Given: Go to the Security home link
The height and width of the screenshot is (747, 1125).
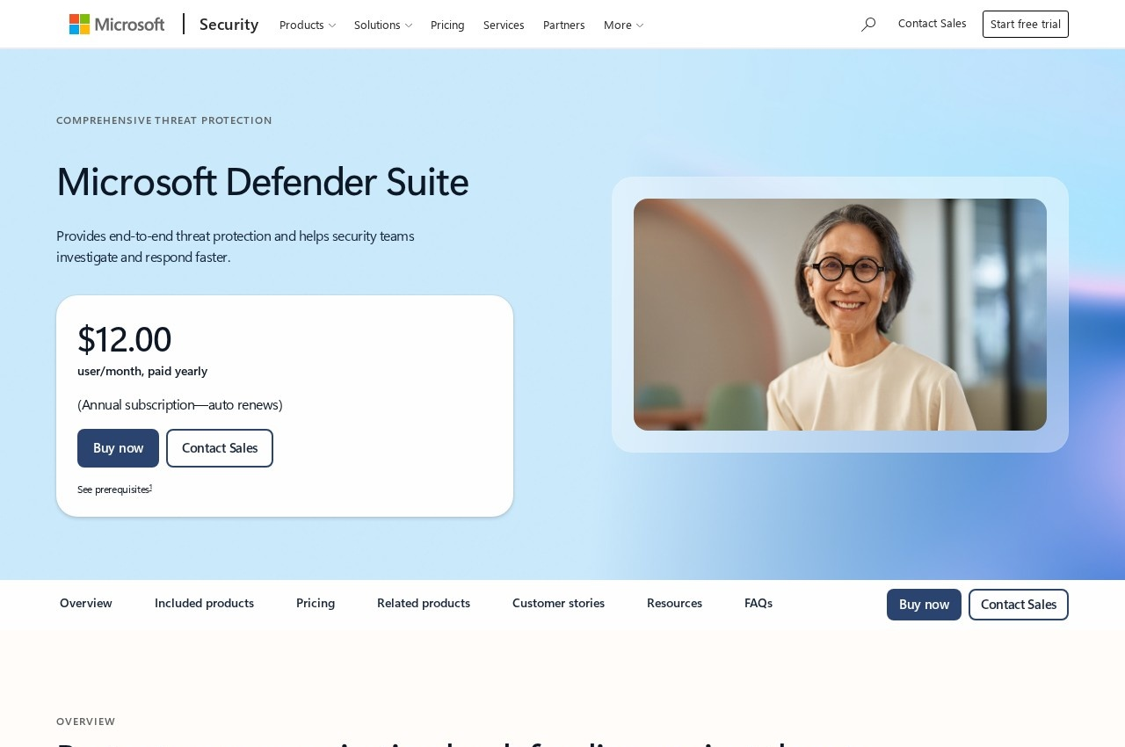Looking at the screenshot, I should 229,25.
